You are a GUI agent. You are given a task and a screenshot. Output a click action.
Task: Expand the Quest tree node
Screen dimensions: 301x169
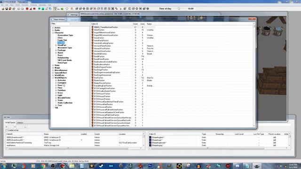[x=56, y=53]
